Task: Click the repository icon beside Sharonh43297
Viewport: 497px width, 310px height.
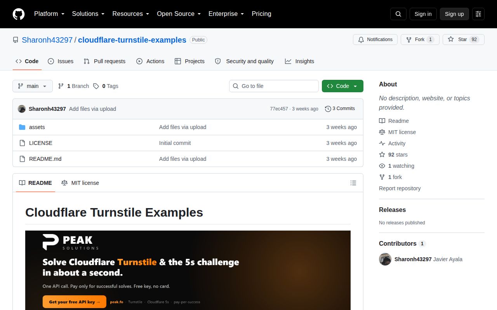Action: [x=16, y=40]
